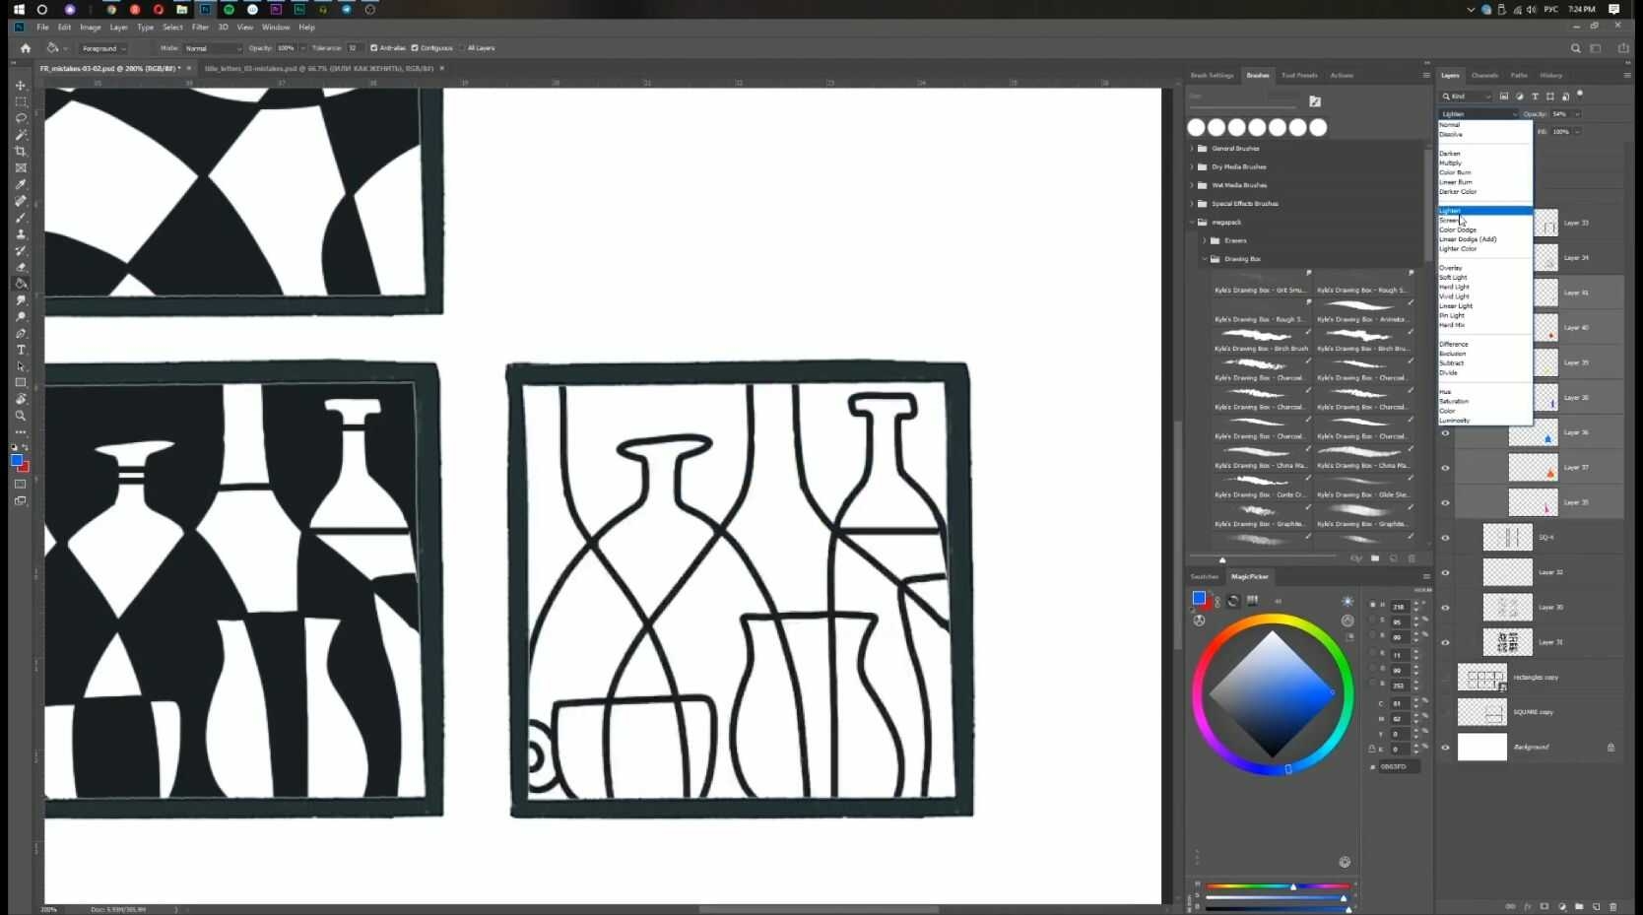Image resolution: width=1643 pixels, height=915 pixels.
Task: Click the delete layer trash icon
Action: pos(1612,906)
